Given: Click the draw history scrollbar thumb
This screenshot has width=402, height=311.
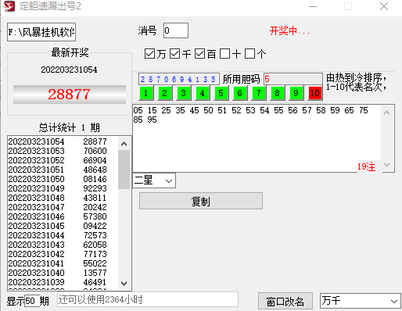Looking at the screenshot, I should point(124,170).
